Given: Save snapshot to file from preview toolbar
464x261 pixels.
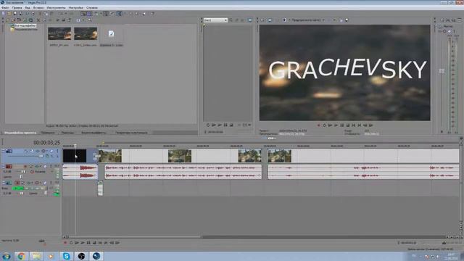Looking at the screenshot, I should (347, 20).
